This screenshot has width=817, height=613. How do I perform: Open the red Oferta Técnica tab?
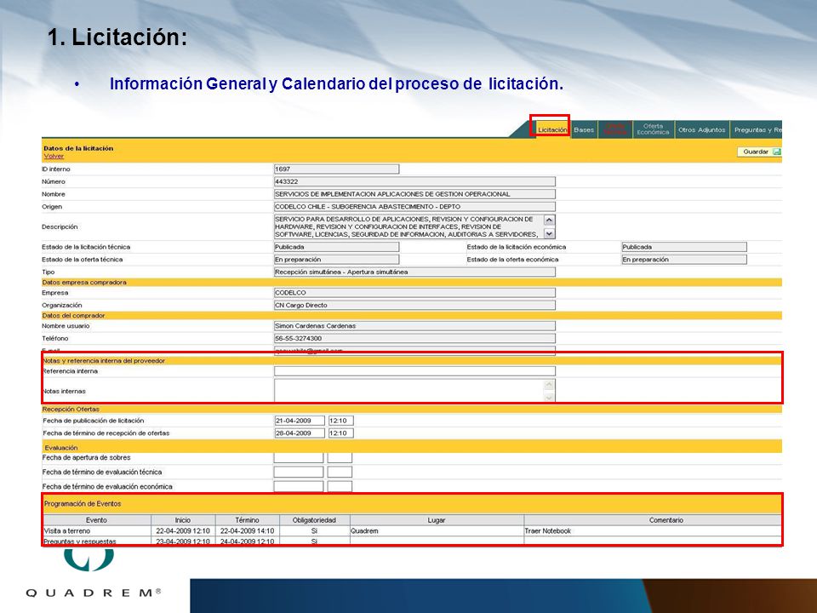point(615,129)
